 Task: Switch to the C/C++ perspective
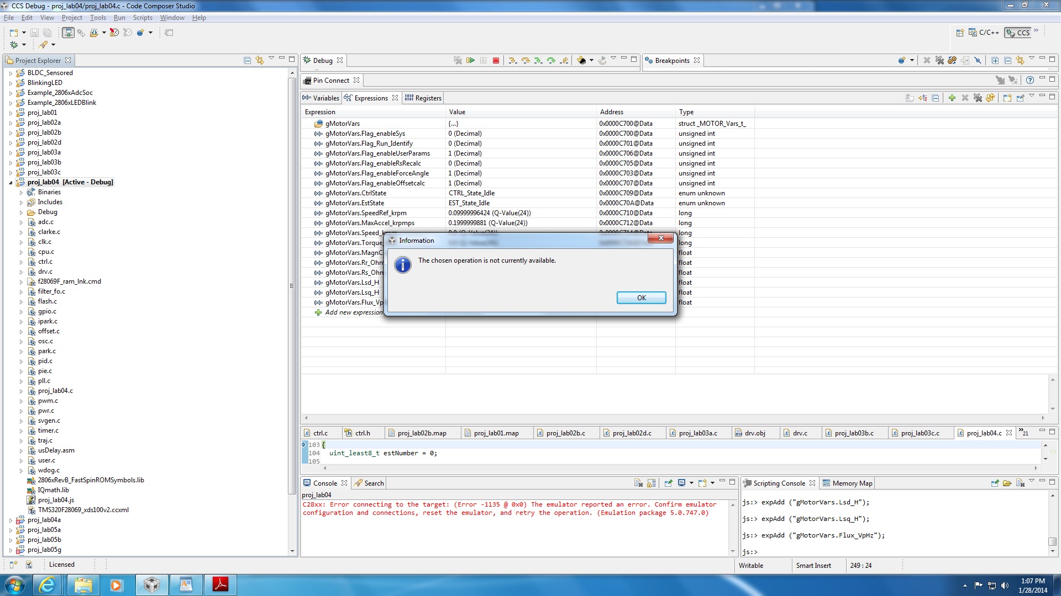click(984, 33)
